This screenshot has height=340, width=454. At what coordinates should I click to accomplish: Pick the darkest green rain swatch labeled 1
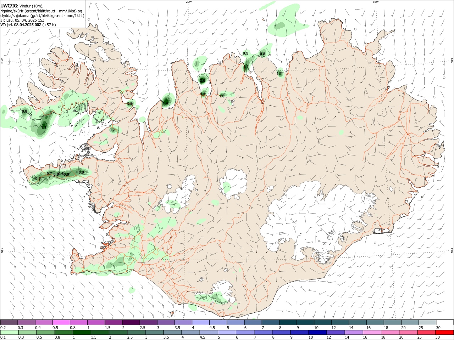coord(82,333)
